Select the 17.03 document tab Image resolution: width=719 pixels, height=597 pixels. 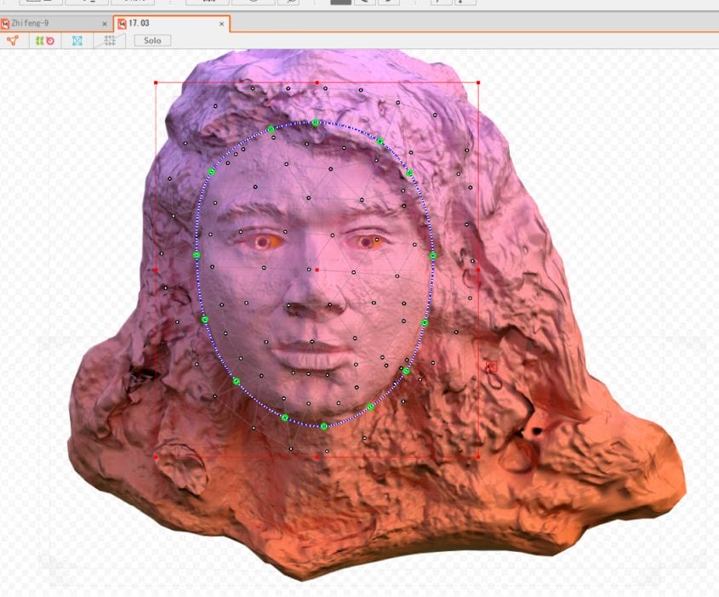coord(140,24)
